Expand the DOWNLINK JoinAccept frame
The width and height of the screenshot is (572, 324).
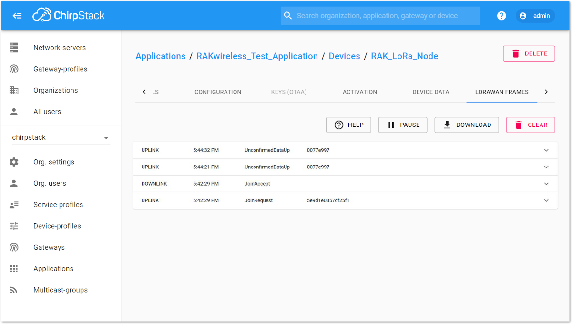(546, 184)
